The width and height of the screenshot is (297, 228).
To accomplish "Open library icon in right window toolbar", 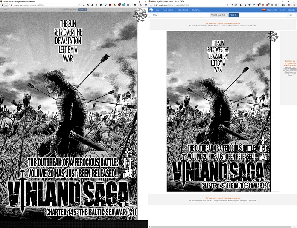I will [x=236, y=5].
